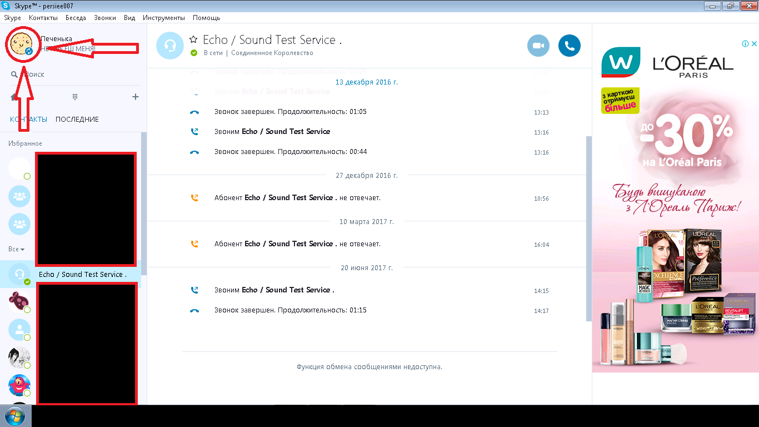
Task: Click the contact list vertical scrollbar
Action: click(x=144, y=203)
